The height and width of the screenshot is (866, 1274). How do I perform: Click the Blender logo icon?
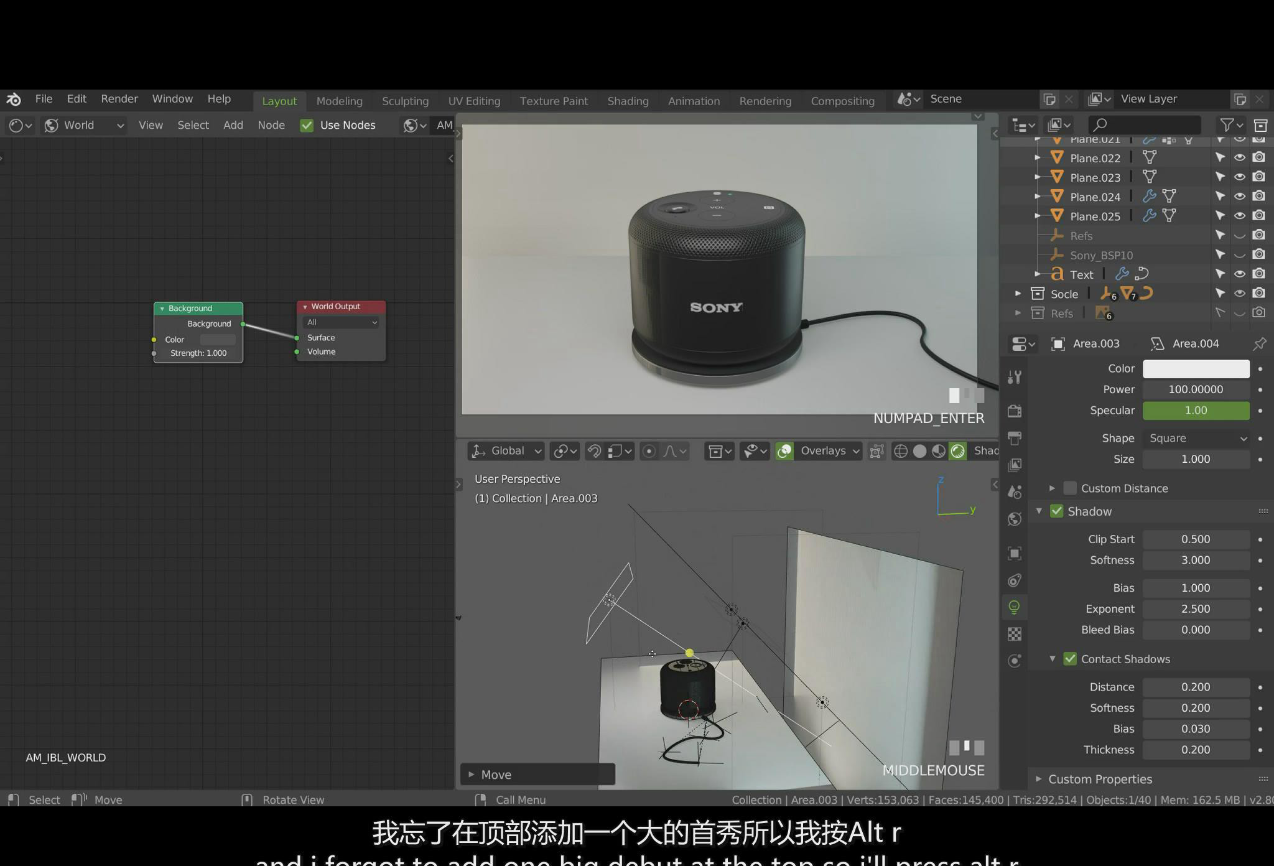[x=14, y=99]
